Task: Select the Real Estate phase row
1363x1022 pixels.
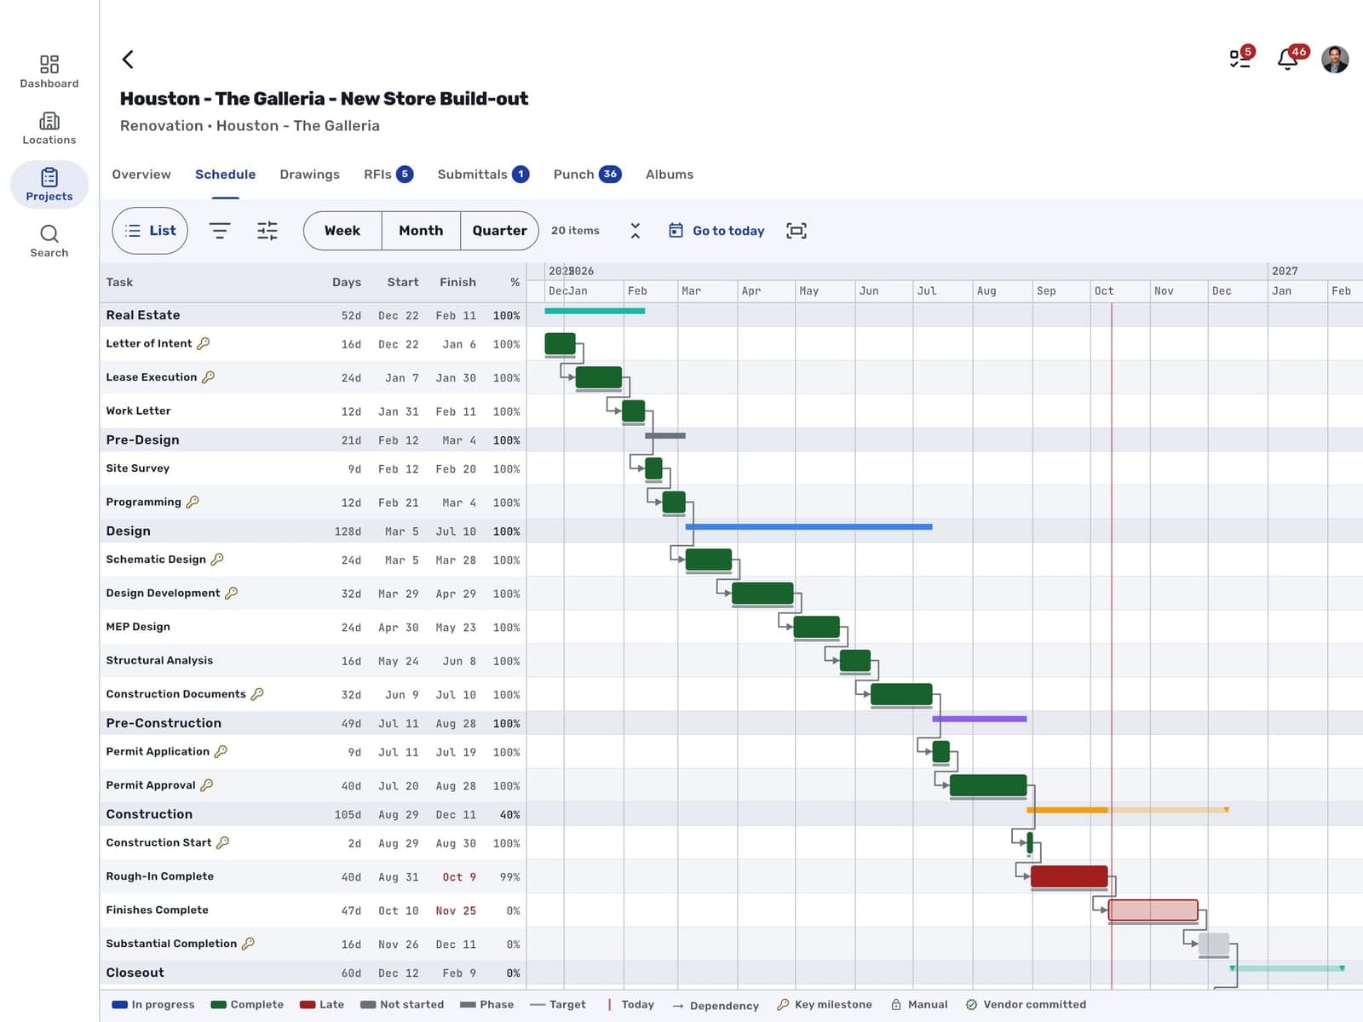Action: (x=313, y=315)
